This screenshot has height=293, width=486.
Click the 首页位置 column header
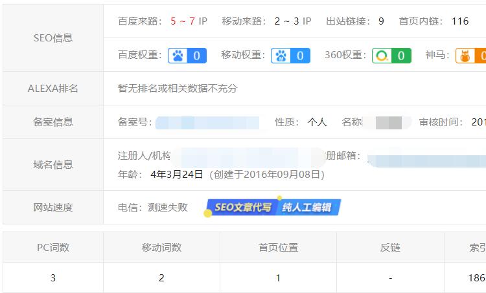pyautogui.click(x=278, y=247)
